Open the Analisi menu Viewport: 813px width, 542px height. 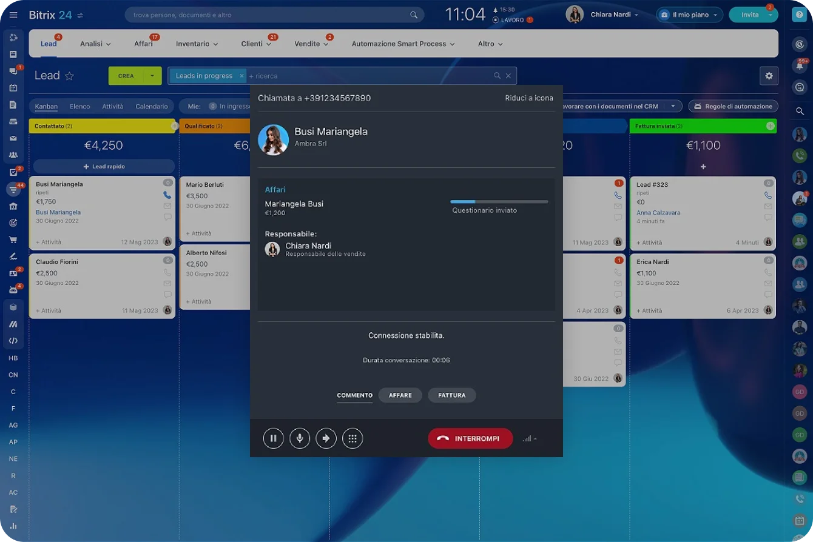(x=96, y=44)
